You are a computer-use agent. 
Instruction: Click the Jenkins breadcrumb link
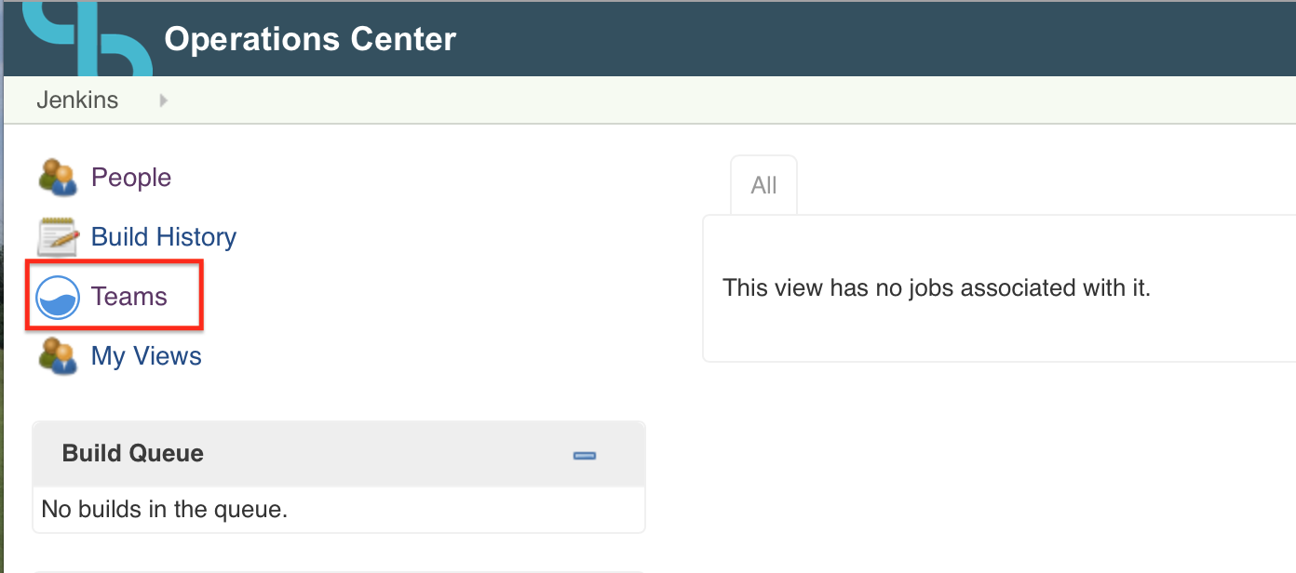click(x=77, y=100)
